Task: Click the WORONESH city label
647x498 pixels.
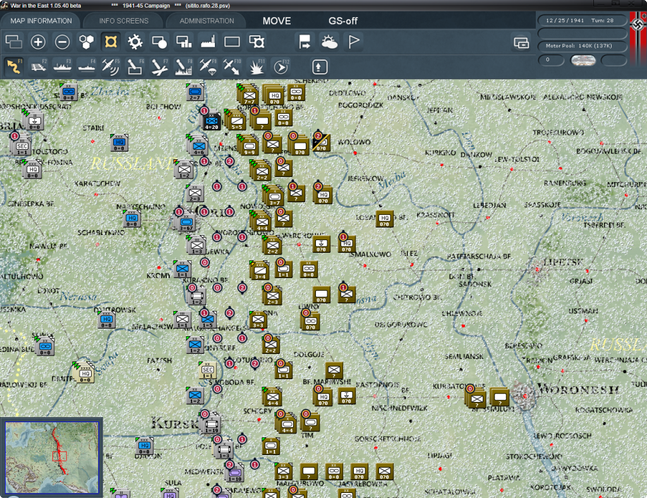Action: (578, 389)
